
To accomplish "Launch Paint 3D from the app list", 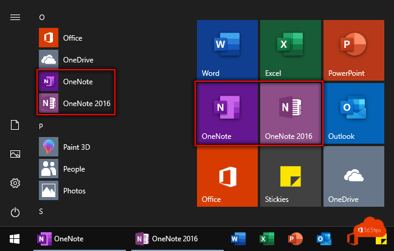I will tap(64, 147).
